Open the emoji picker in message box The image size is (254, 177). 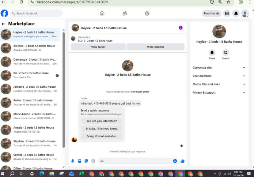(x=175, y=161)
